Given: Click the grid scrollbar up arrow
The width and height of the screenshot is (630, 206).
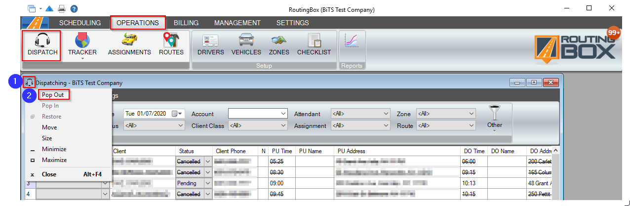Looking at the screenshot, I should (556, 151).
